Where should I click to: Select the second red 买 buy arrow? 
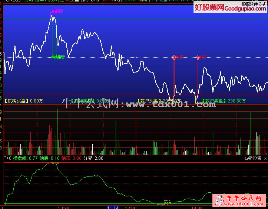pos(198,57)
